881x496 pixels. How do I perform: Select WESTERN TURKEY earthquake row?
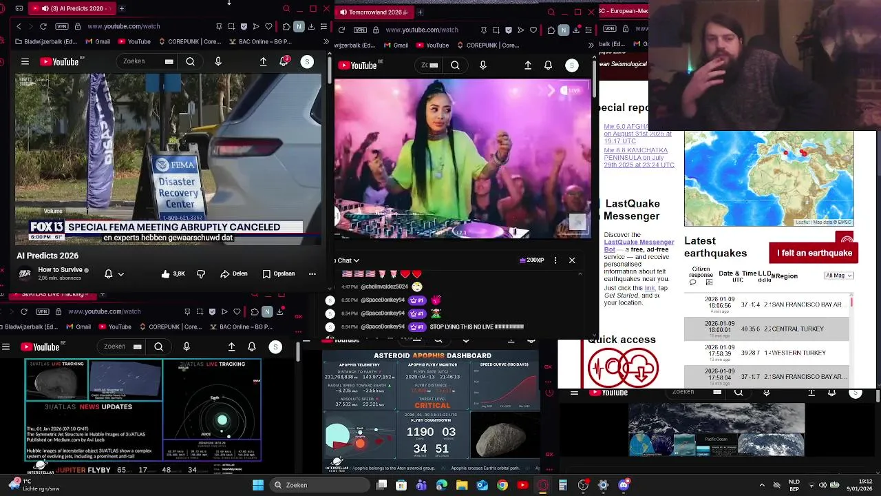[x=767, y=353]
